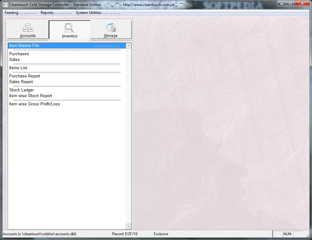Switch to the Accounts tab label

click(x=28, y=36)
